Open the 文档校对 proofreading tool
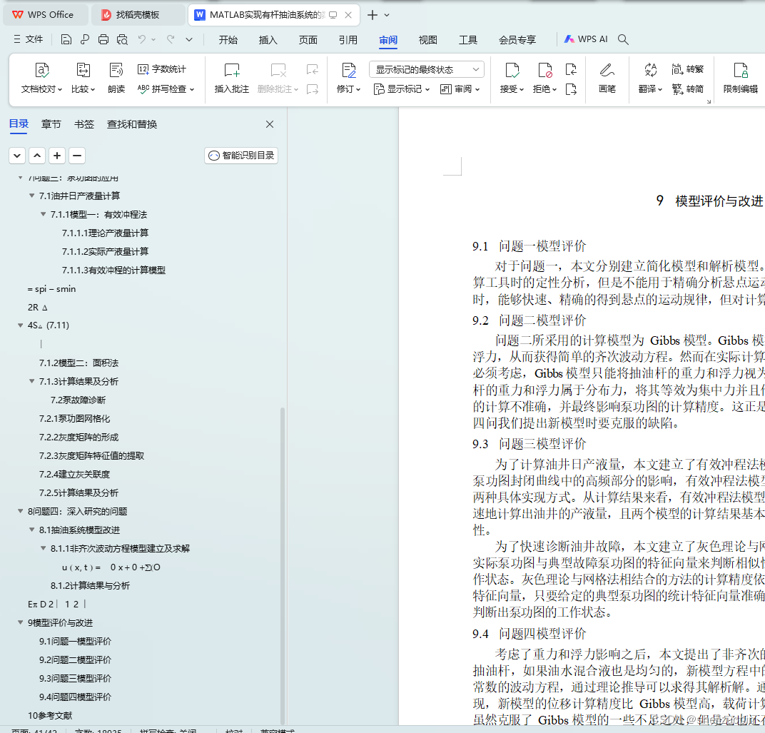The height and width of the screenshot is (733, 765). (x=41, y=78)
